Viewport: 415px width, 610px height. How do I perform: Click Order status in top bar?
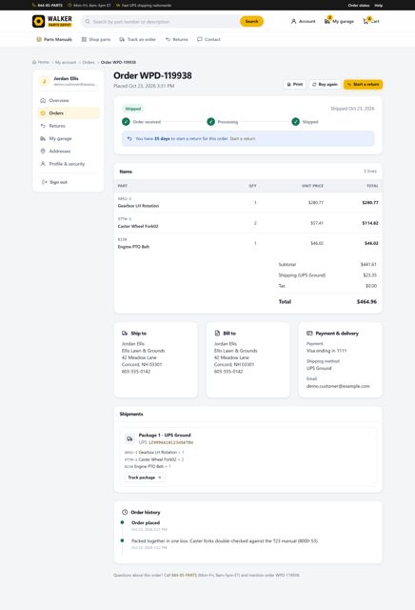[359, 5]
